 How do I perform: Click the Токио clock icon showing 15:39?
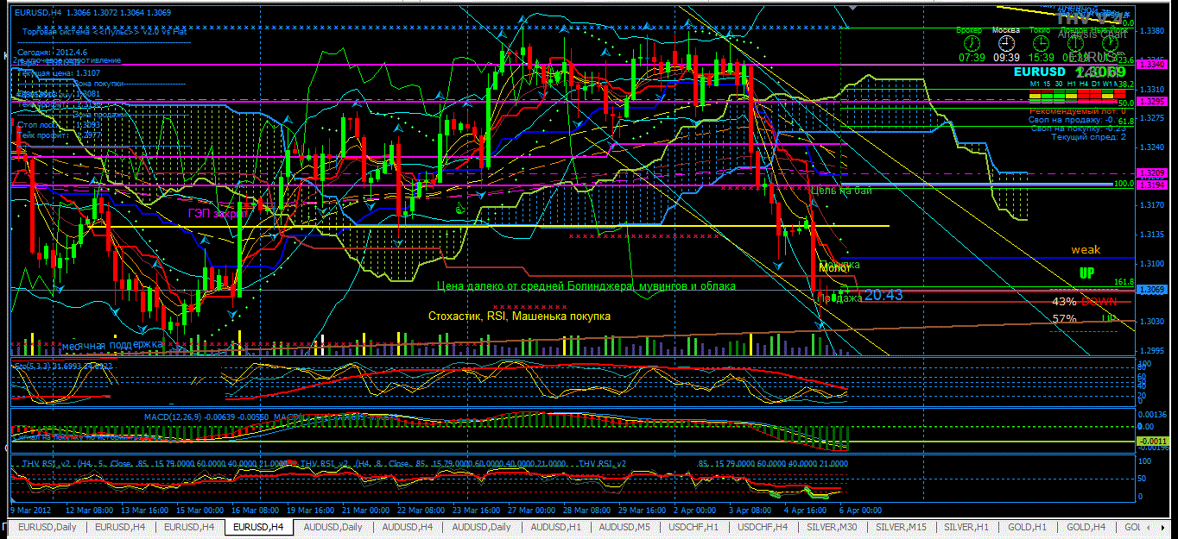[x=1041, y=43]
